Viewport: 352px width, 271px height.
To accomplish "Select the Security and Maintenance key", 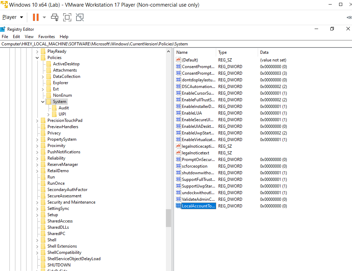I will point(71,202).
